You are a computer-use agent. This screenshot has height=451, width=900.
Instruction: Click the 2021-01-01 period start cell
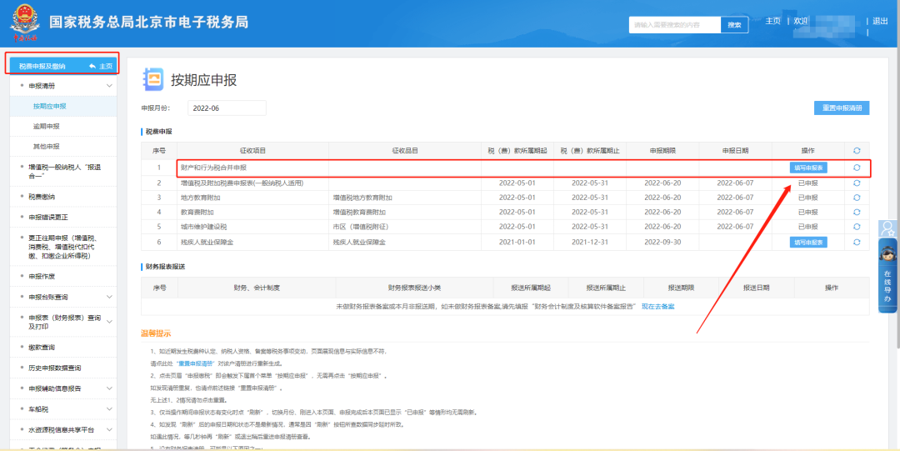[517, 242]
